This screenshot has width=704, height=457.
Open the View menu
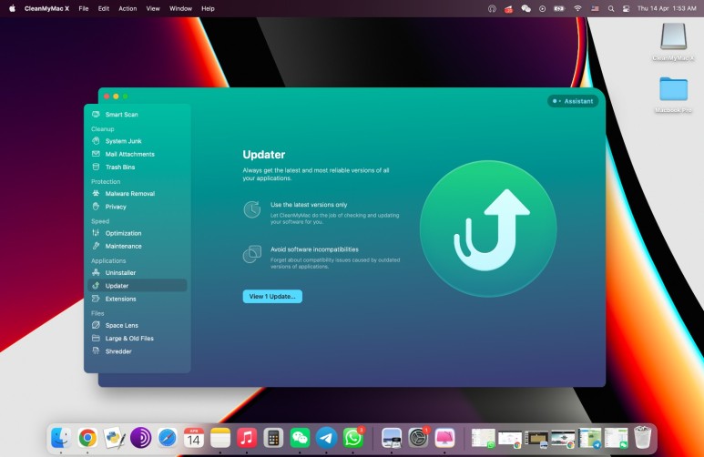(x=153, y=8)
